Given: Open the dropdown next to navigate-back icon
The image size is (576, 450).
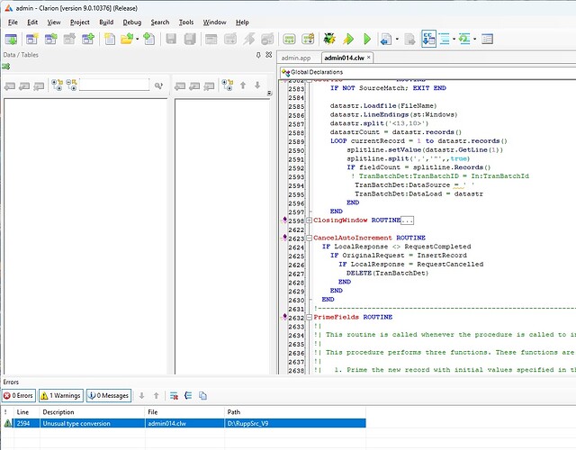Looking at the screenshot, I should [x=397, y=39].
